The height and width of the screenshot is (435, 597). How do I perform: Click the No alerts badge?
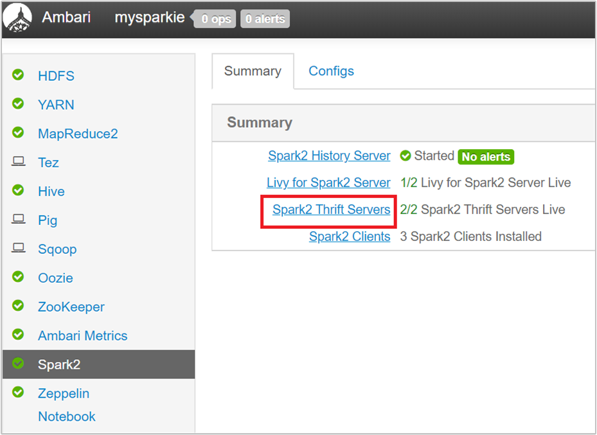pos(486,156)
